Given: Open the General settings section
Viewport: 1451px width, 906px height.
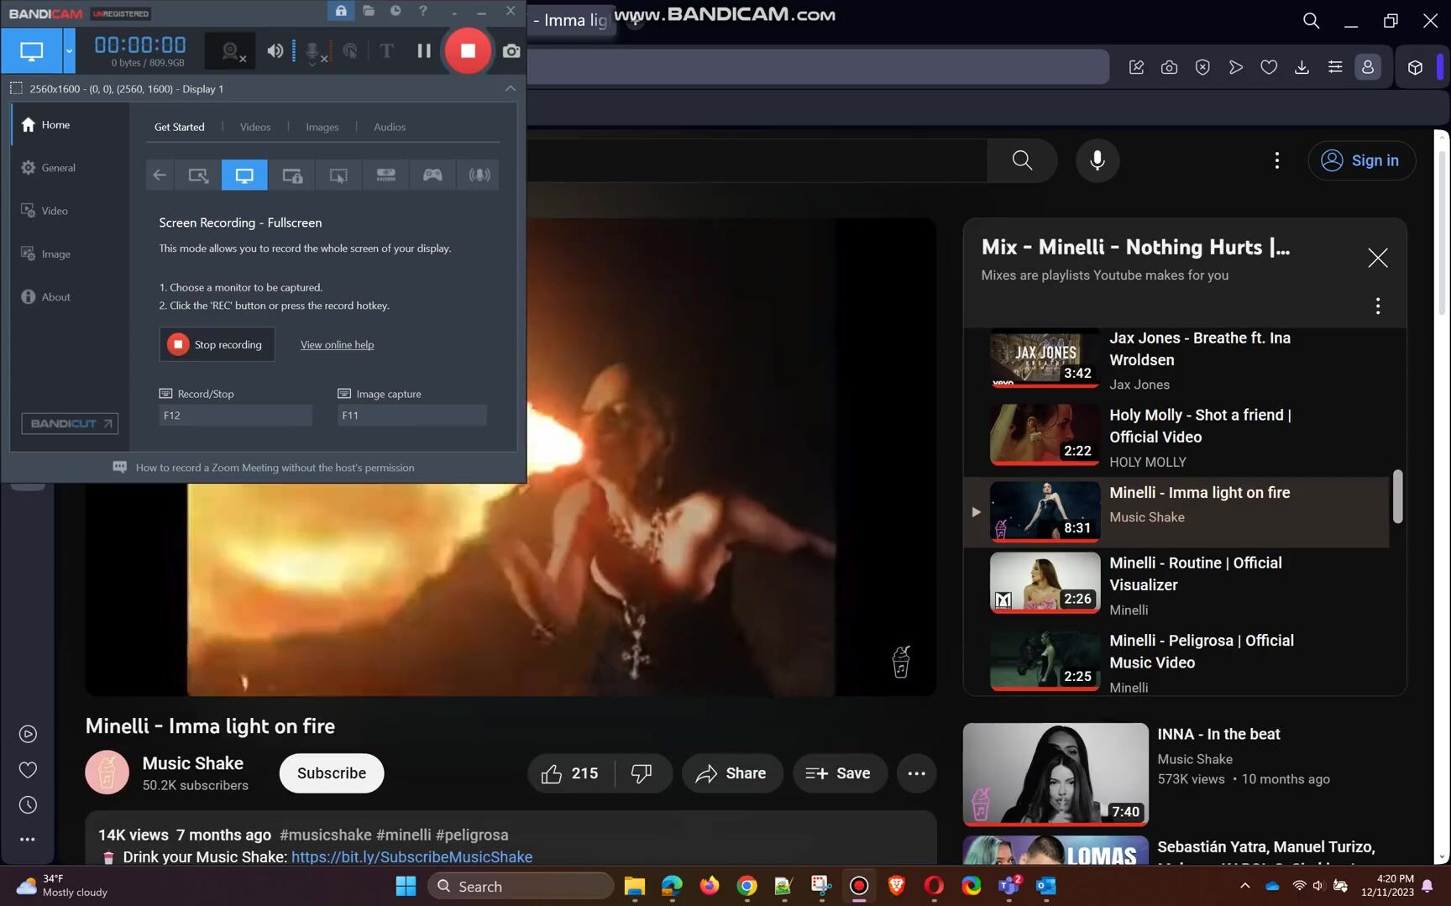Looking at the screenshot, I should (58, 168).
